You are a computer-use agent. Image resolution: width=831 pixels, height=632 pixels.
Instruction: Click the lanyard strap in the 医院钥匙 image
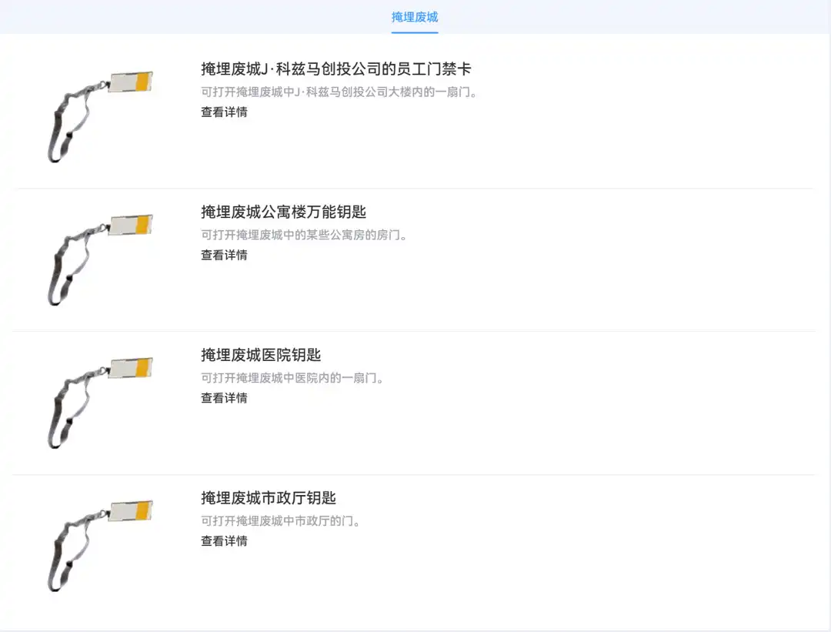(60, 420)
